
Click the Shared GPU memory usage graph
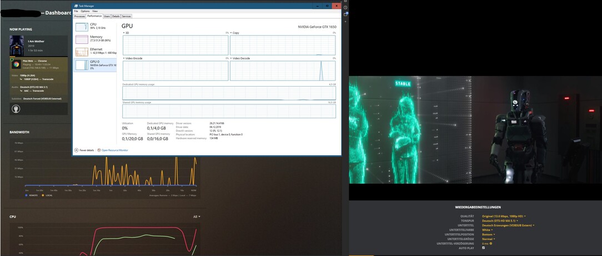point(229,111)
